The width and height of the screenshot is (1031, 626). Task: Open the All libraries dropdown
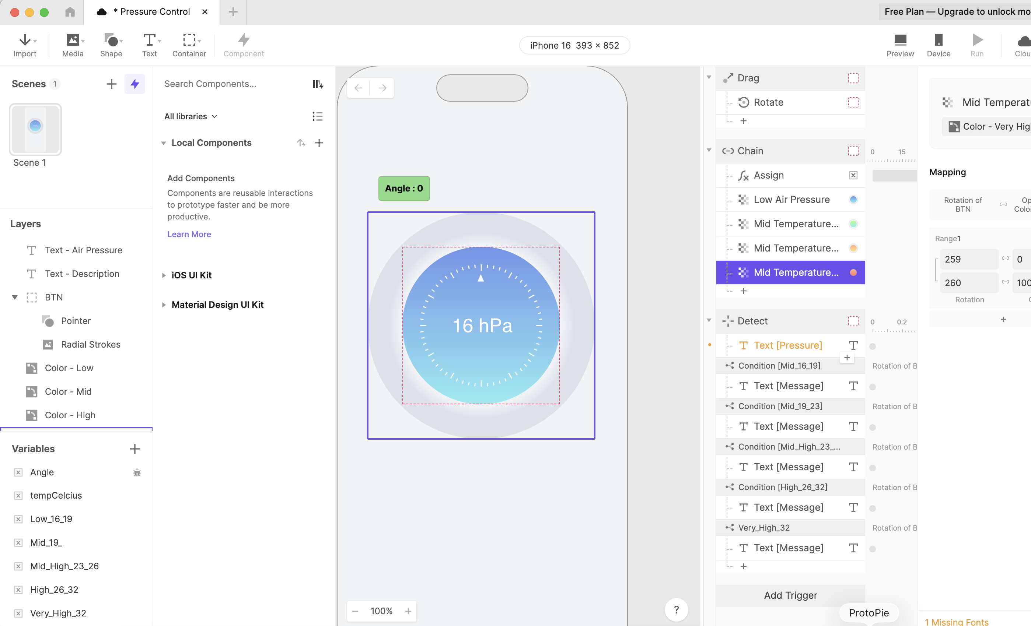pyautogui.click(x=191, y=116)
